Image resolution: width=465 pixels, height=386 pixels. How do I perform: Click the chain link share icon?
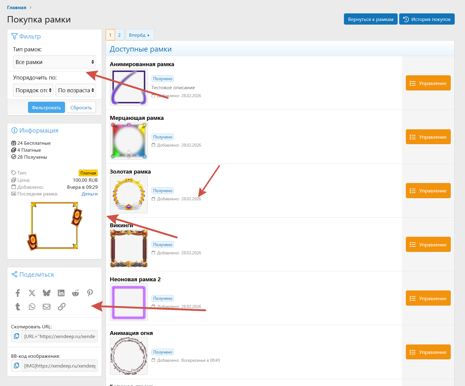[x=62, y=306]
